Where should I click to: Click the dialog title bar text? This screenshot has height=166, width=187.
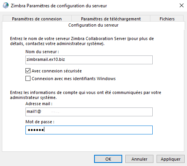tap(59, 6)
